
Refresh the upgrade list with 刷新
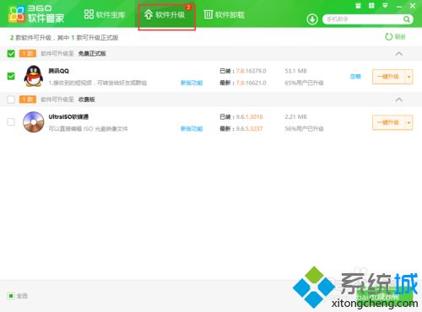[x=395, y=36]
